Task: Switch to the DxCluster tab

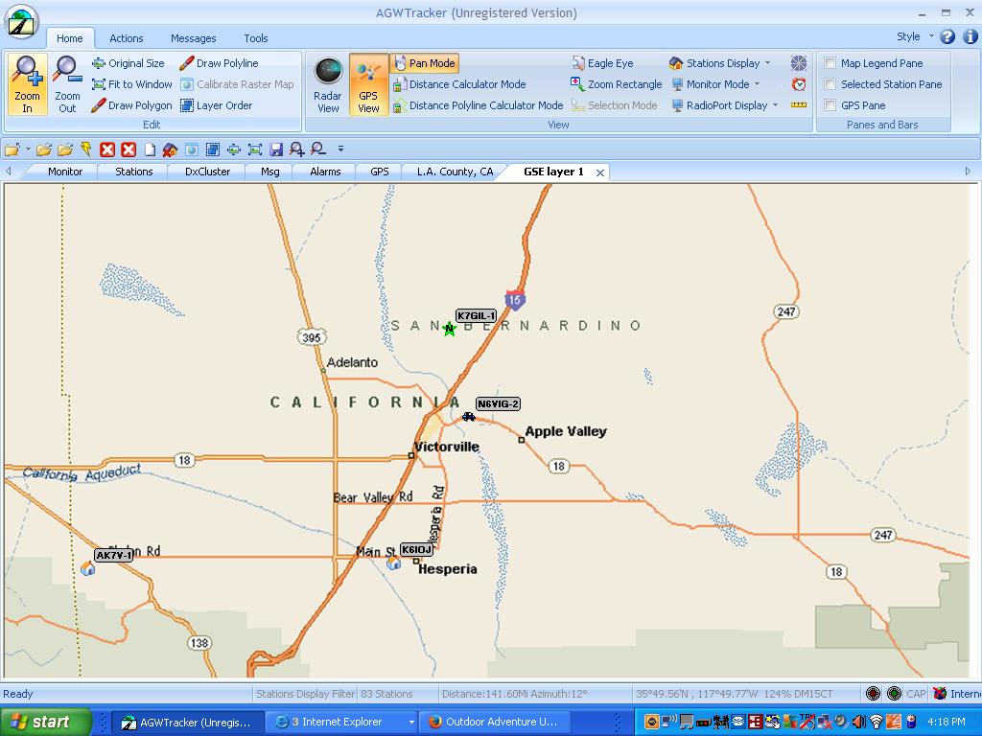Action: (x=207, y=172)
